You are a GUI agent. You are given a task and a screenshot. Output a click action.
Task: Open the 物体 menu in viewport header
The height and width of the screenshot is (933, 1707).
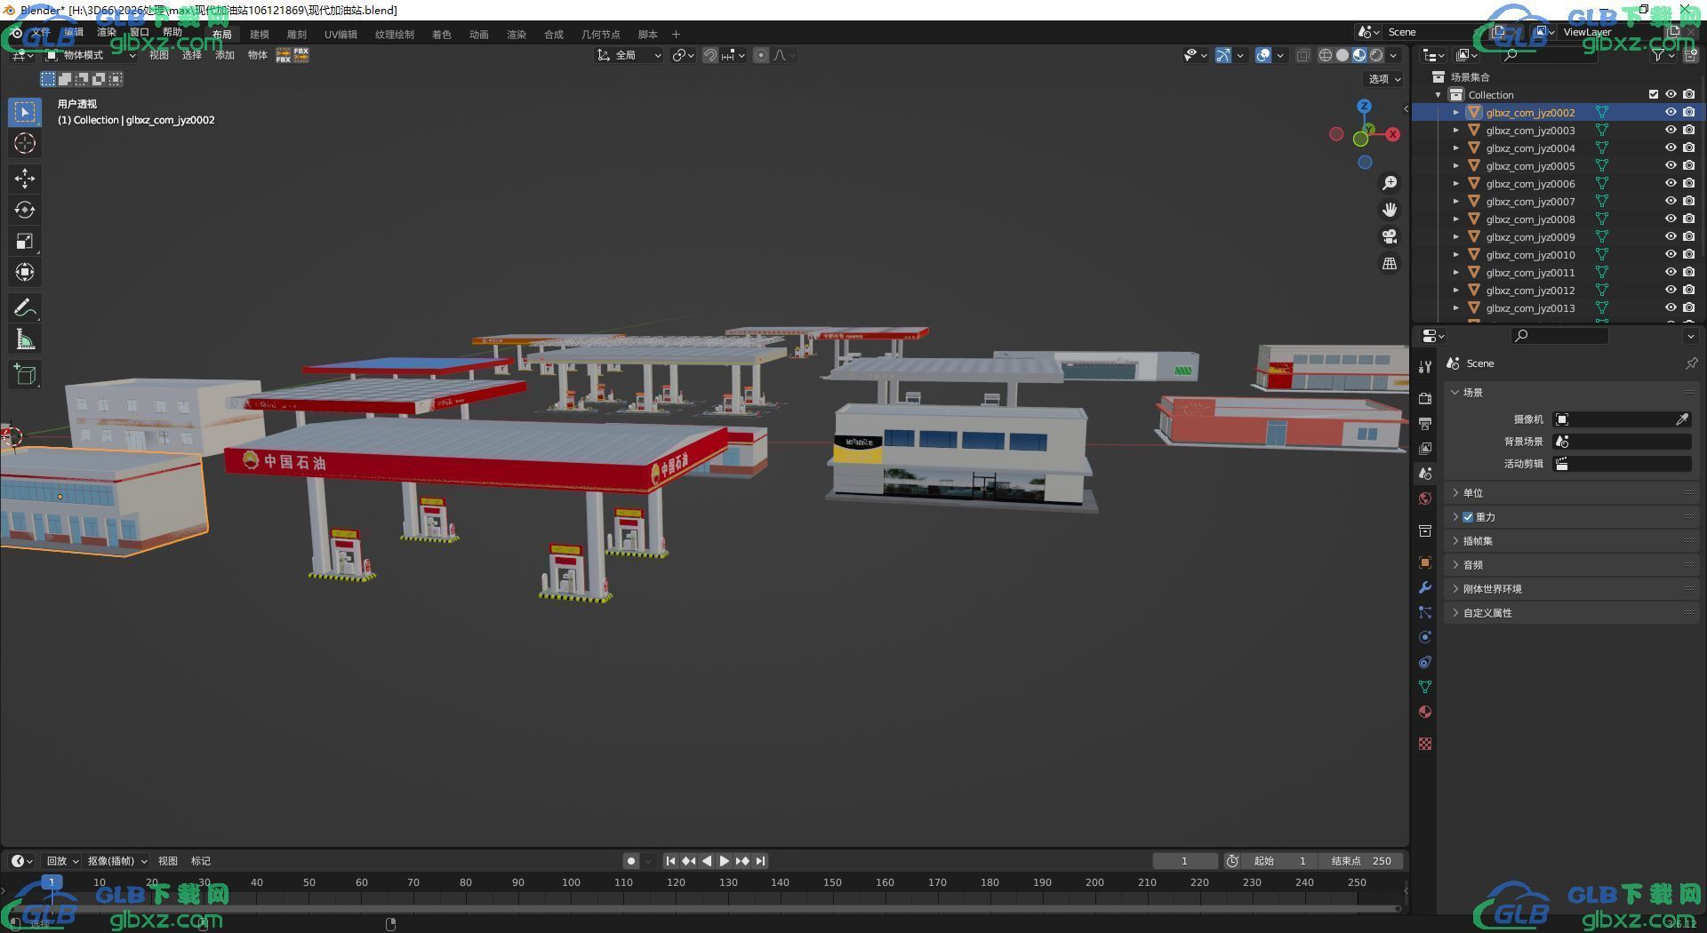[x=258, y=55]
